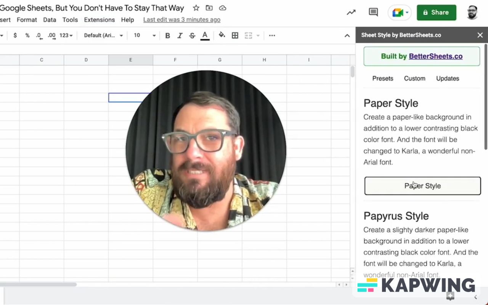Format as currency
The height and width of the screenshot is (305, 488).
[x=15, y=35]
